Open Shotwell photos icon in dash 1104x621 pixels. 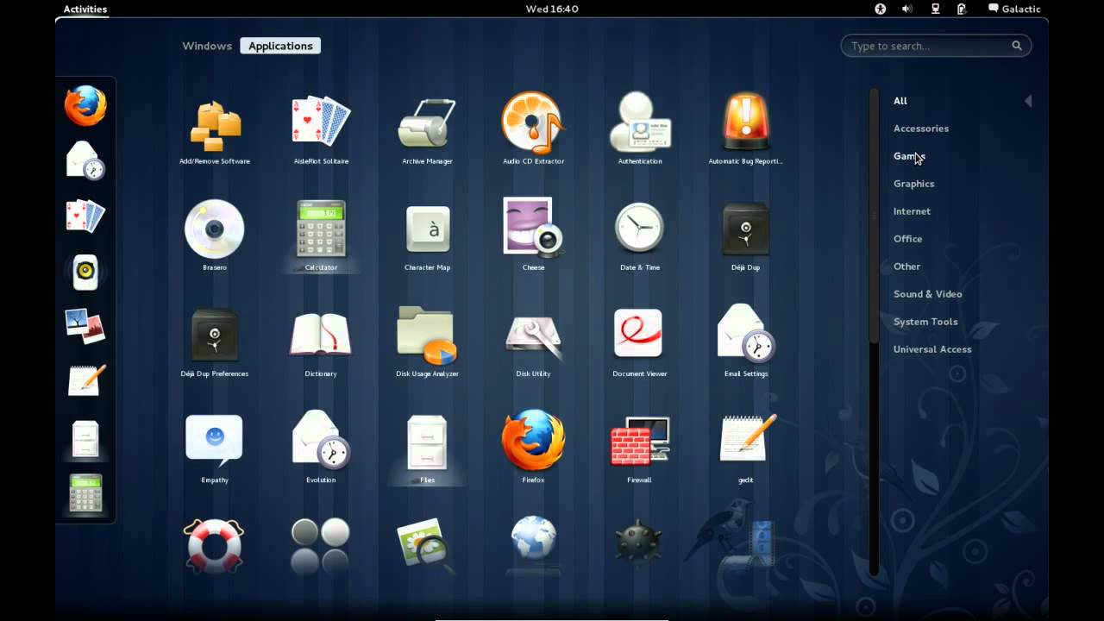click(x=85, y=326)
